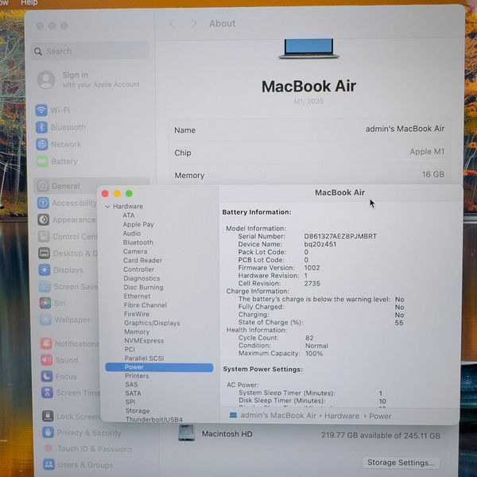Click Maximum Capacity 100% value

[314, 353]
